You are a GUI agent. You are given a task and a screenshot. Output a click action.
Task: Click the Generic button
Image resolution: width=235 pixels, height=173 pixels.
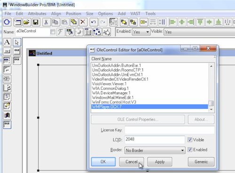click(201, 162)
